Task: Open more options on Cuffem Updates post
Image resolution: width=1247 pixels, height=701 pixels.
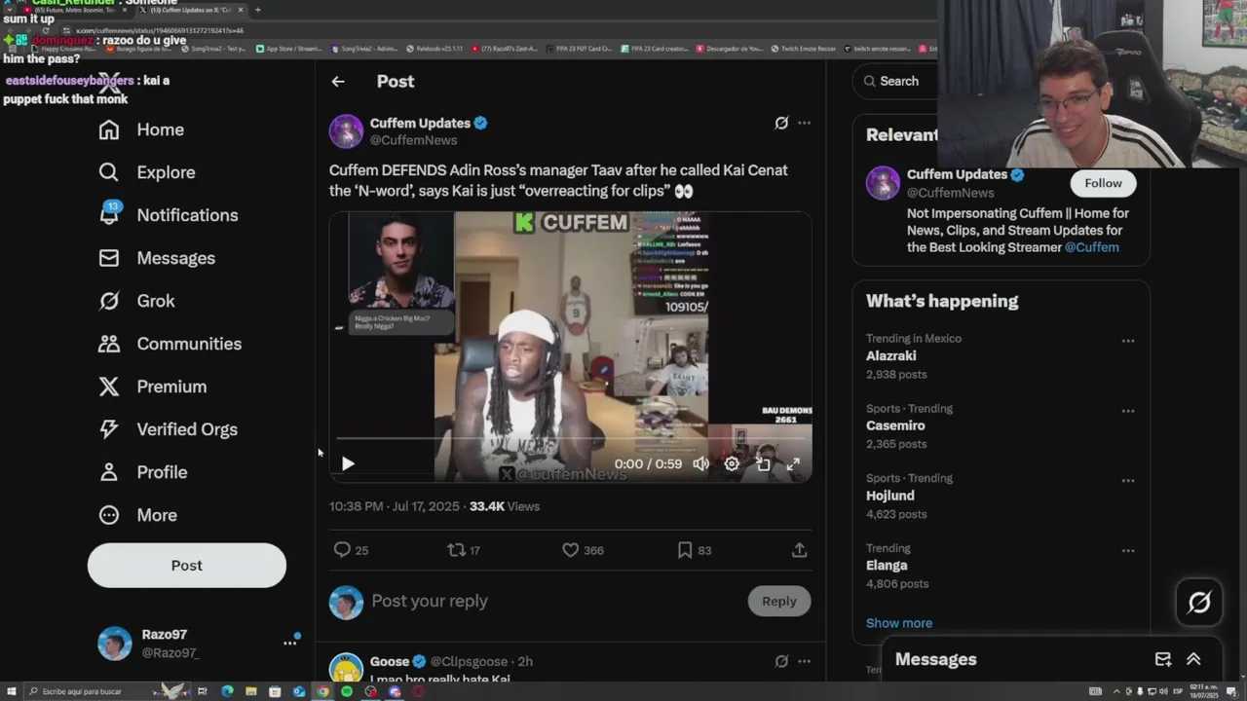Action: point(804,123)
